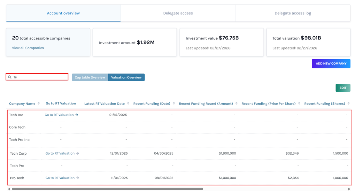Click scrollbar right arrow
This screenshot has width=355, height=194.
click(x=349, y=189)
